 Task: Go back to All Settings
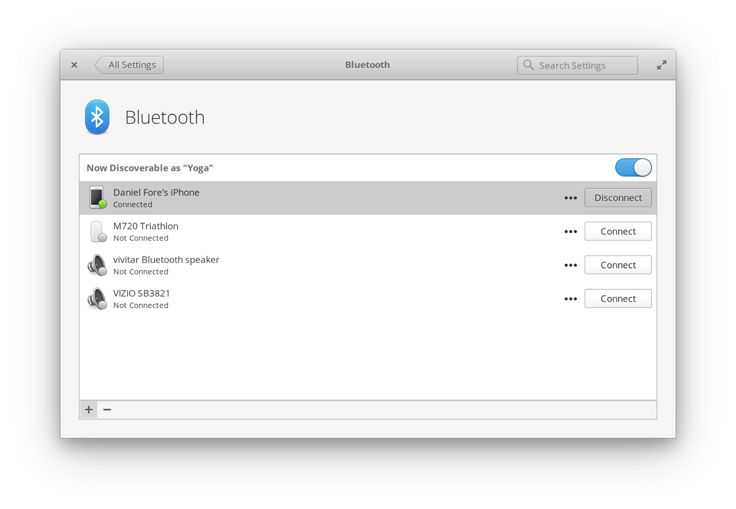tap(129, 65)
